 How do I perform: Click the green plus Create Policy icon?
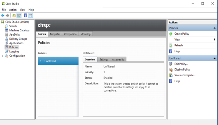coord(171,33)
